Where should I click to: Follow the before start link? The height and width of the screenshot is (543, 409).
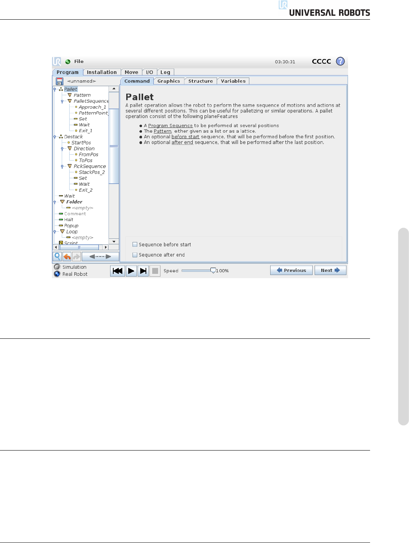[x=185, y=137]
